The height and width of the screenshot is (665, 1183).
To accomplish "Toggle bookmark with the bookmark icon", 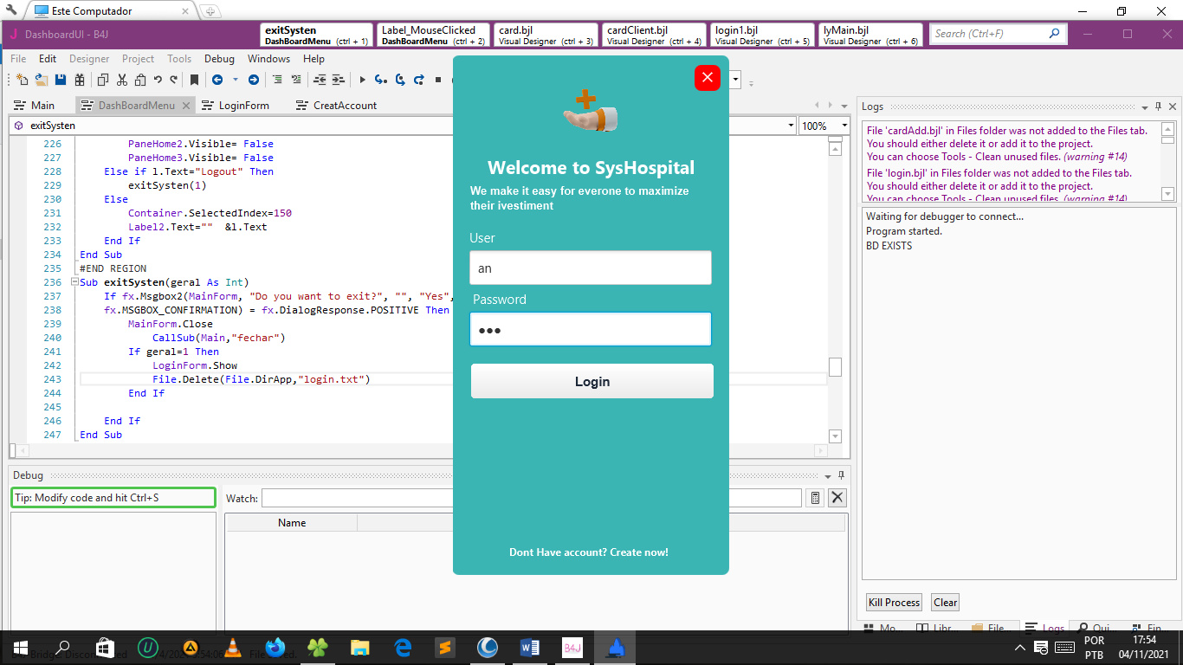I will pyautogui.click(x=195, y=80).
